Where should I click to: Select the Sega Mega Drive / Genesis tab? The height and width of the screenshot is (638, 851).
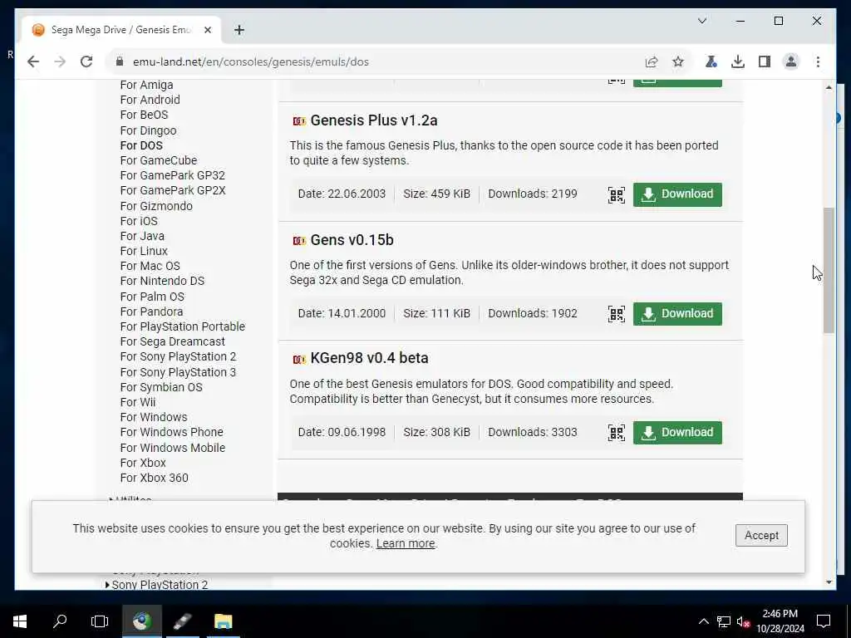(x=121, y=30)
